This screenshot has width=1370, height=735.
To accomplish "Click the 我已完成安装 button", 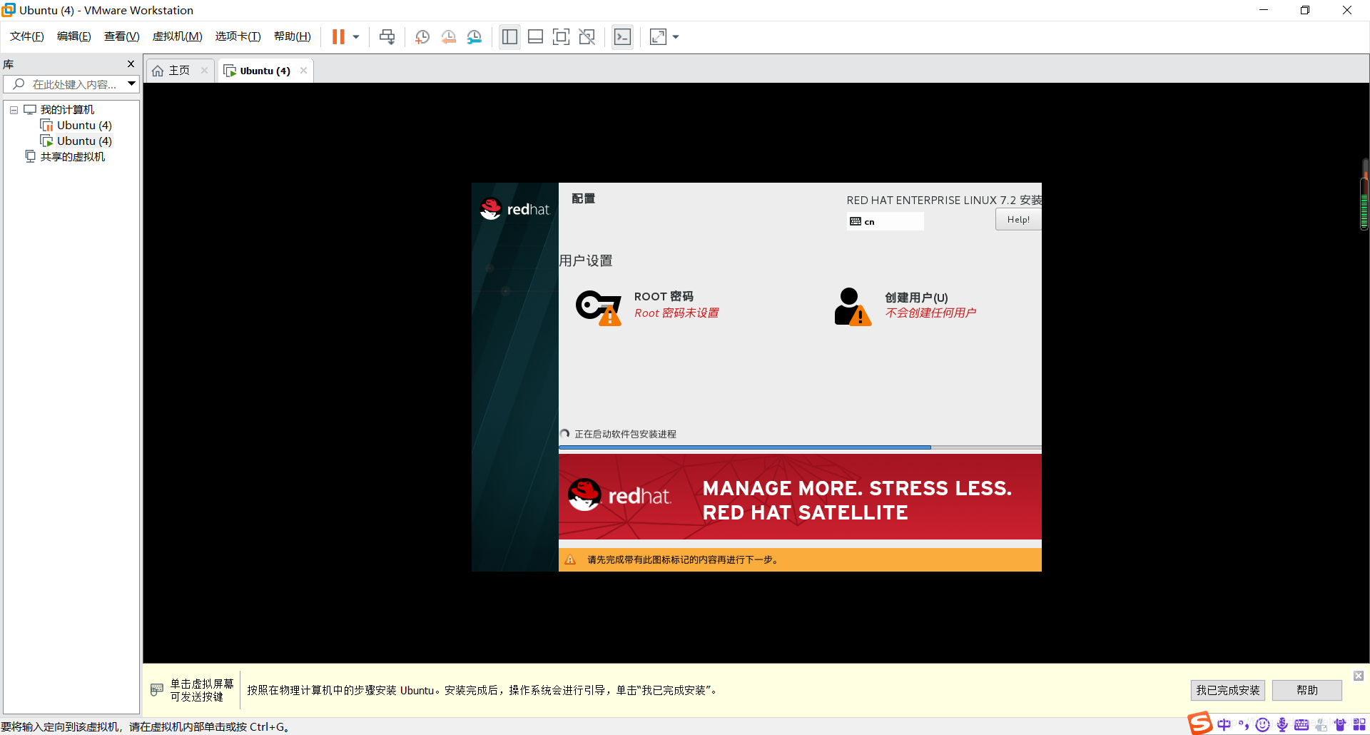I will (x=1227, y=690).
